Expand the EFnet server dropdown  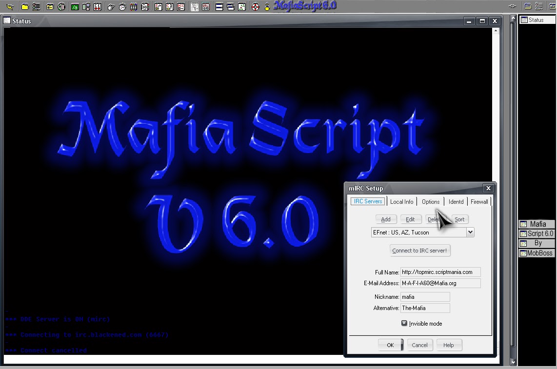tap(470, 233)
